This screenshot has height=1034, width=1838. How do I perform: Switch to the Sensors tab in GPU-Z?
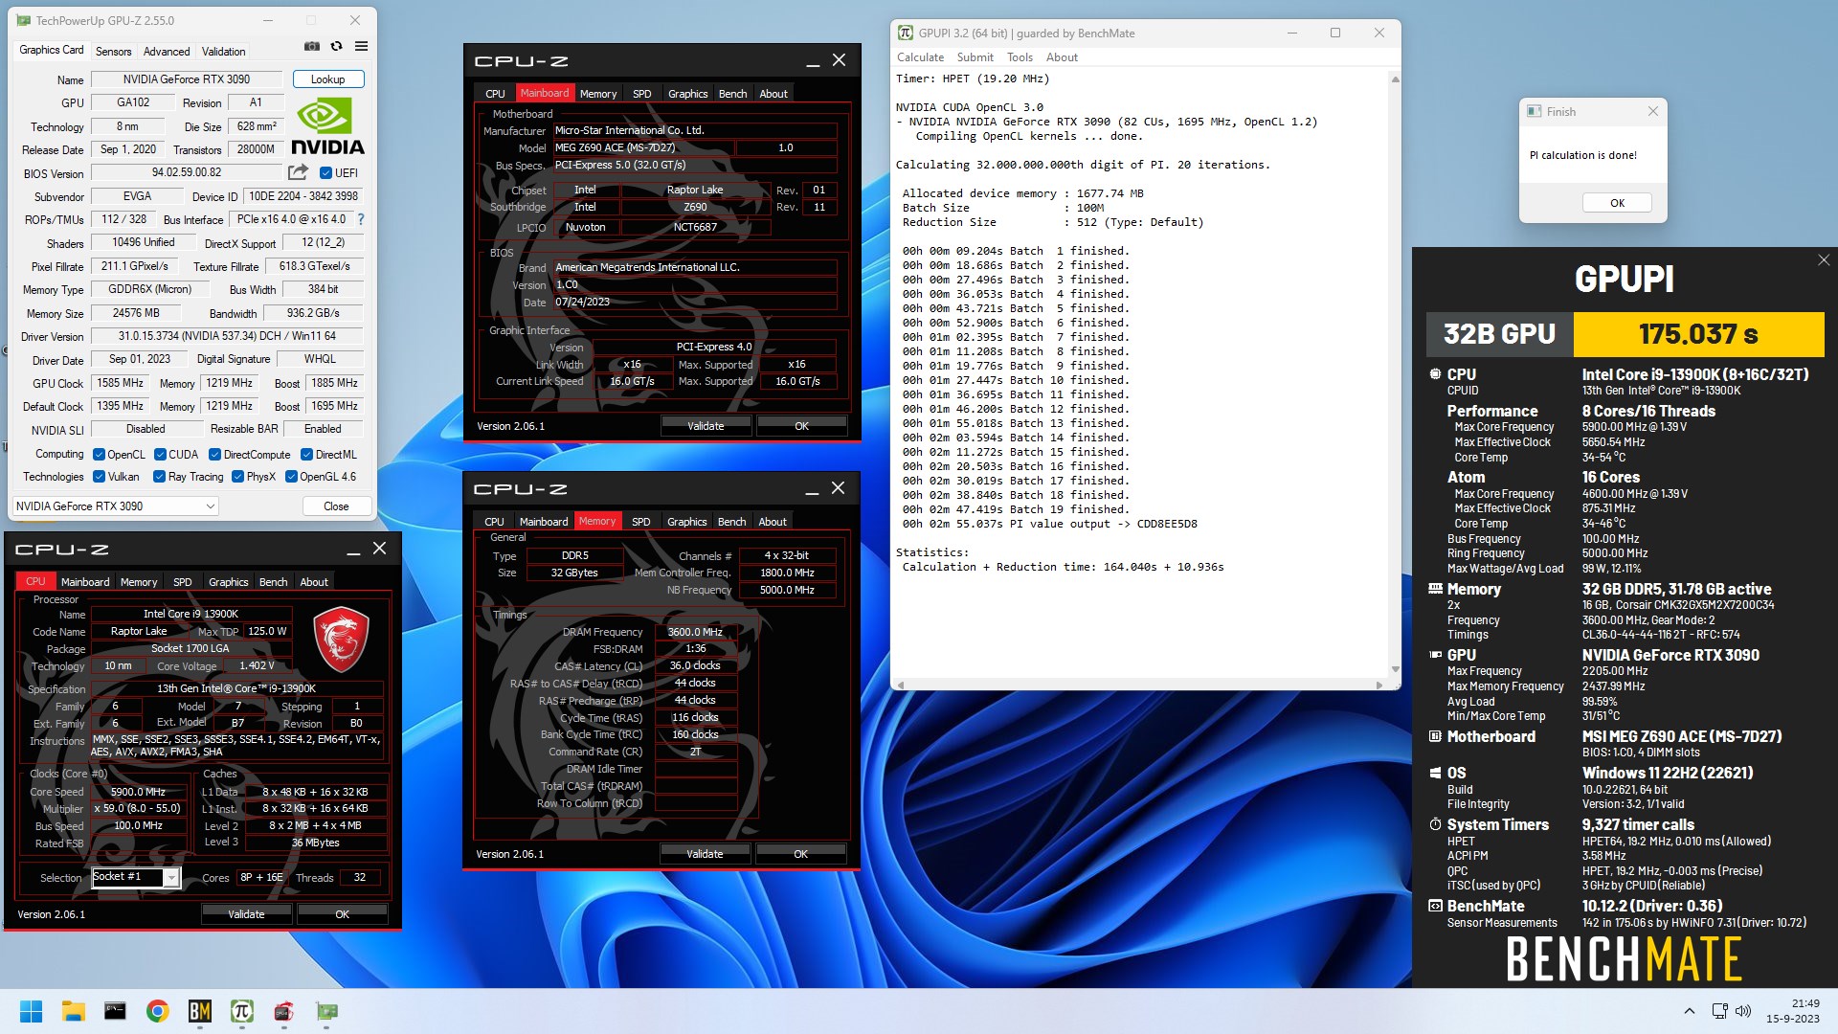coord(113,52)
